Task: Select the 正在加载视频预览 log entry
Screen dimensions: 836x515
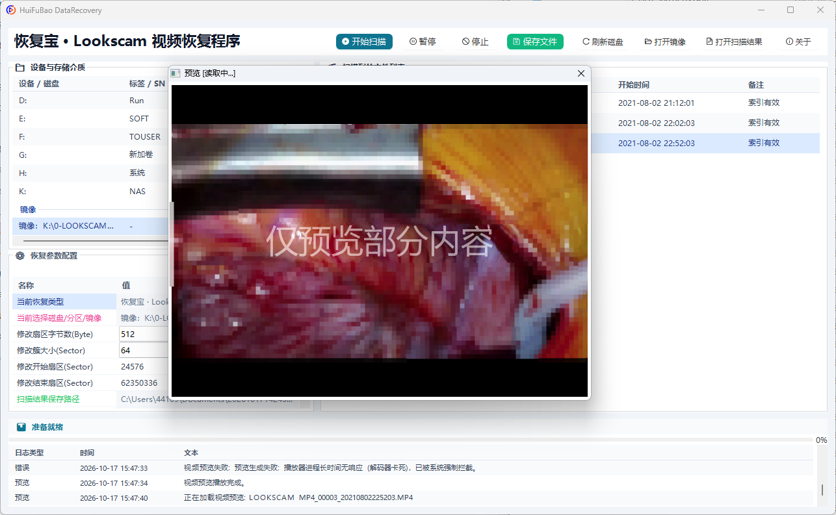Action: pyautogui.click(x=412, y=498)
